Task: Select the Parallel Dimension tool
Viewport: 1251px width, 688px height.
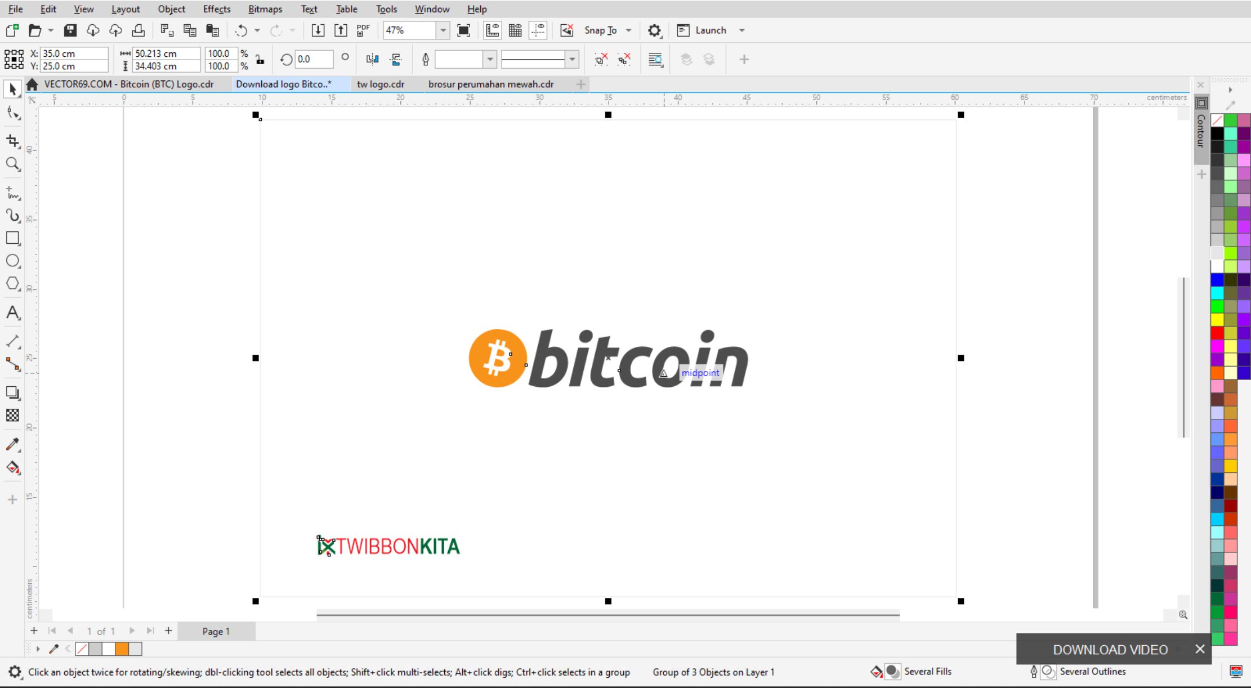Action: coord(12,341)
